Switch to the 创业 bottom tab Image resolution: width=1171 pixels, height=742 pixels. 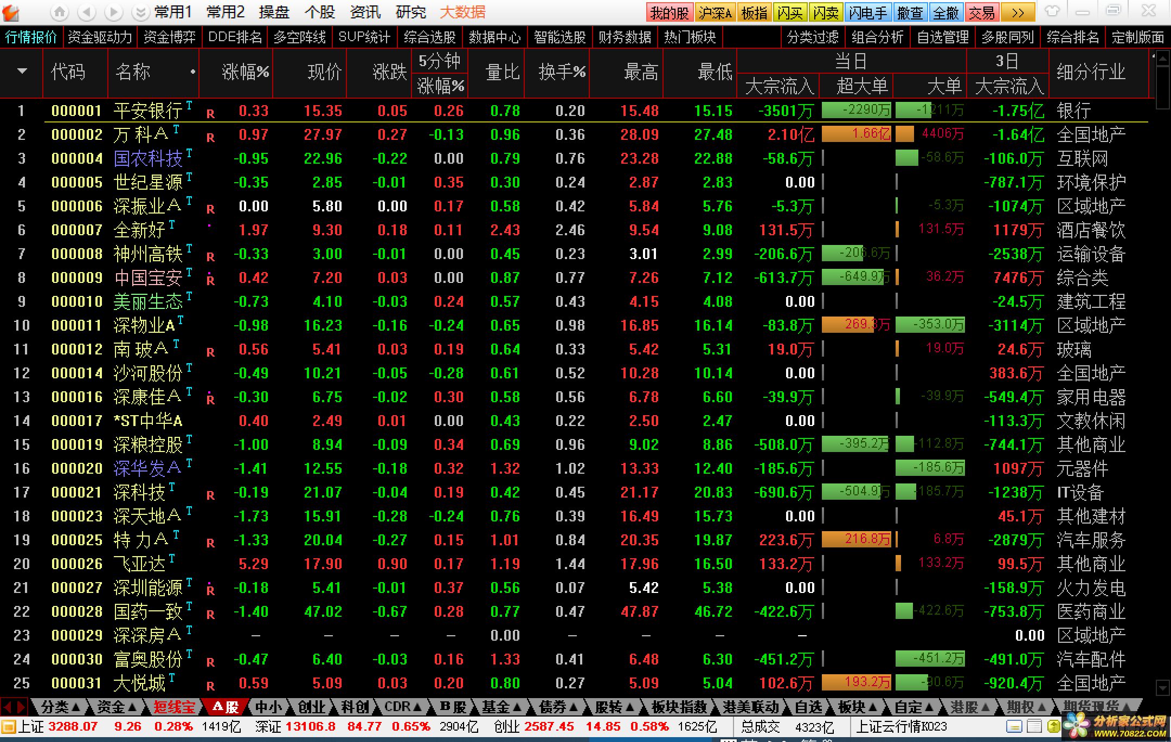pos(312,707)
